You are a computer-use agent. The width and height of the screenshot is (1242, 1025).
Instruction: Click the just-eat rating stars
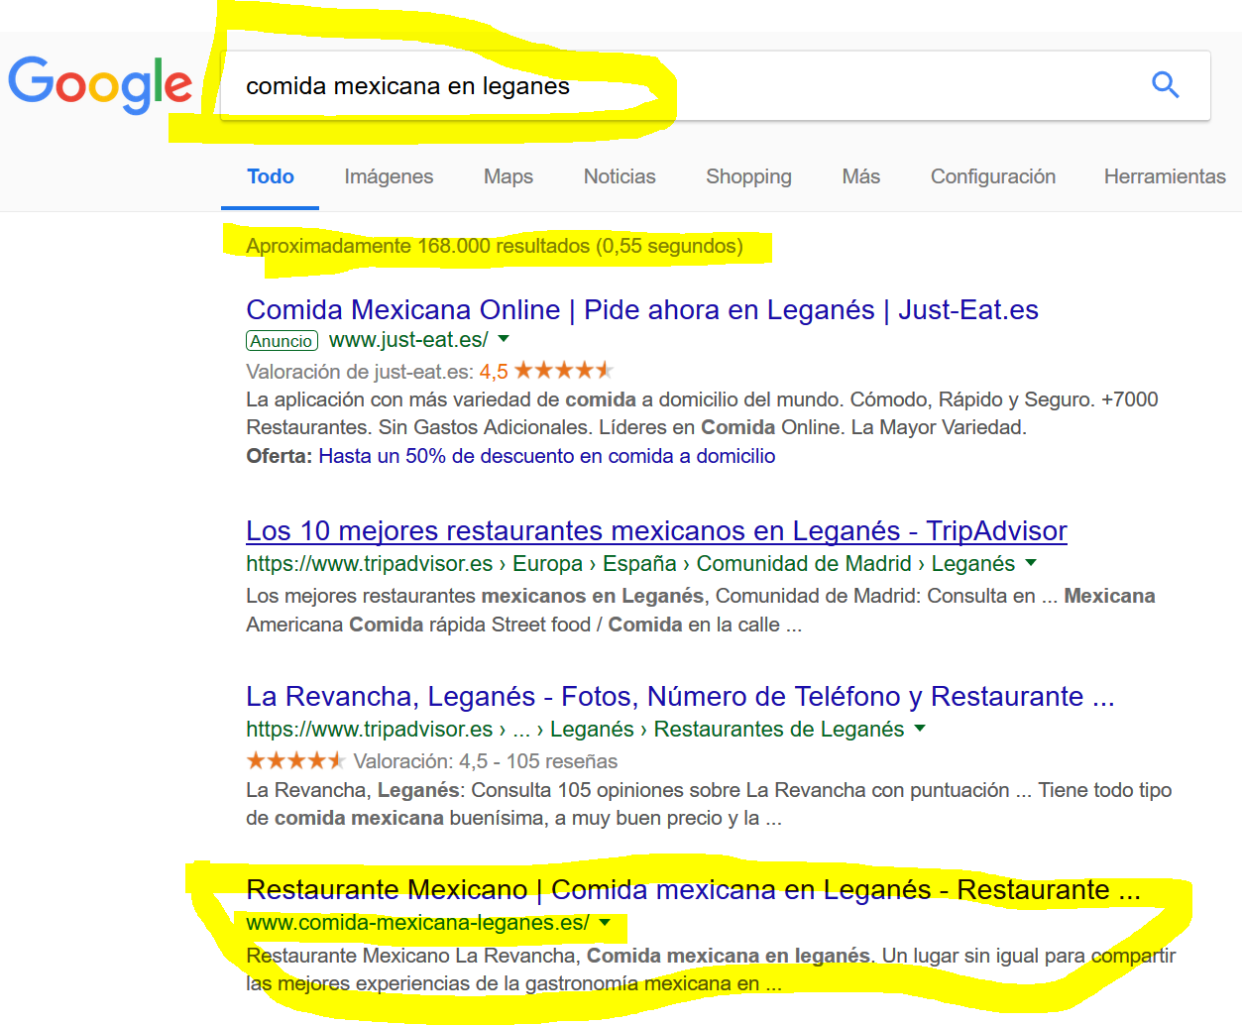coord(564,370)
